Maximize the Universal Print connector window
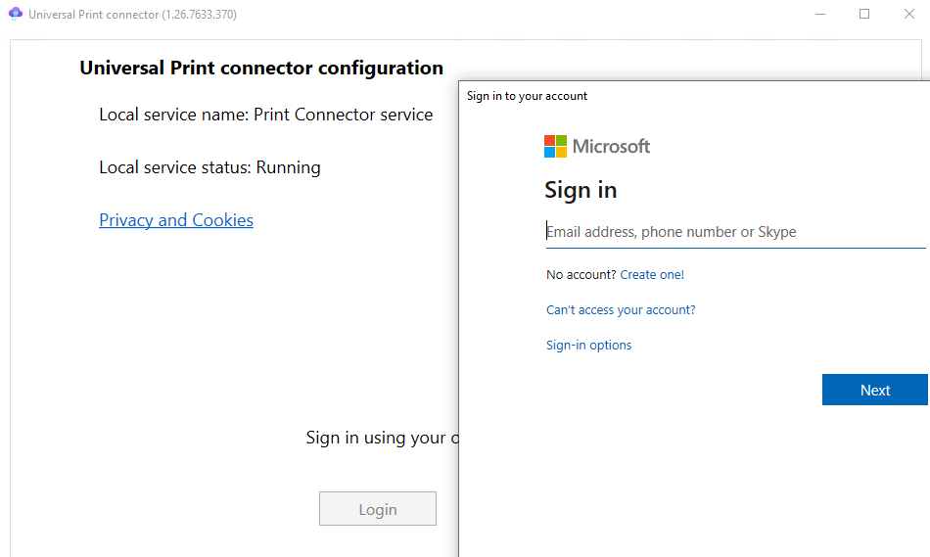This screenshot has height=557, width=930. click(864, 15)
